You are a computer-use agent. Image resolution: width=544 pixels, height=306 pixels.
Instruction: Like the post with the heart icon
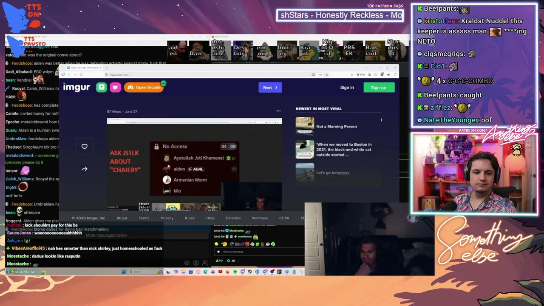[x=85, y=147]
